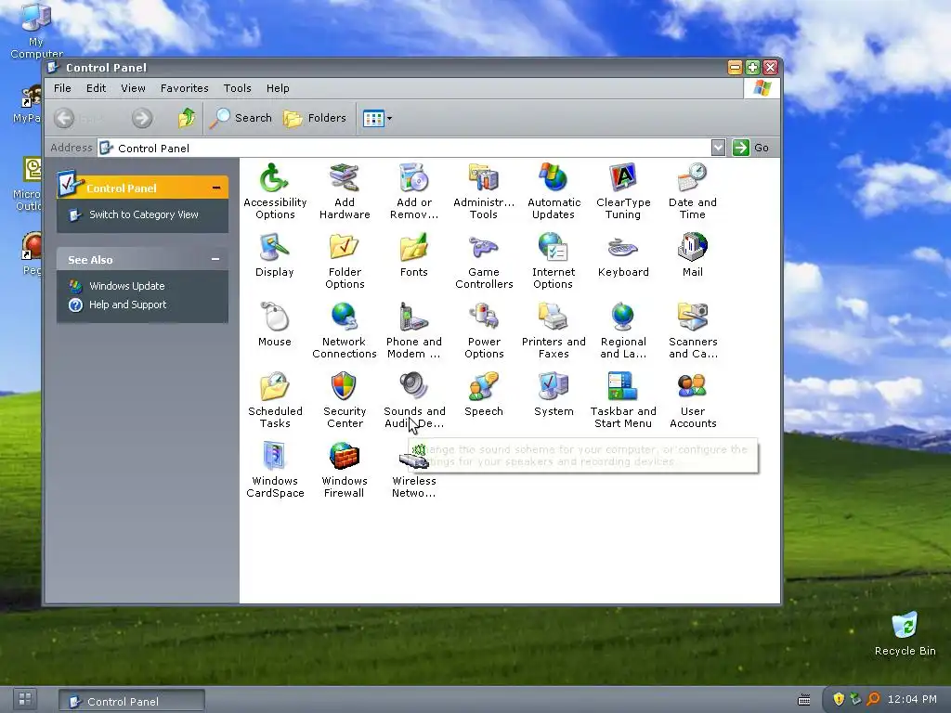Viewport: 951px width, 713px height.
Task: Click the Search toolbar button
Action: (x=241, y=118)
